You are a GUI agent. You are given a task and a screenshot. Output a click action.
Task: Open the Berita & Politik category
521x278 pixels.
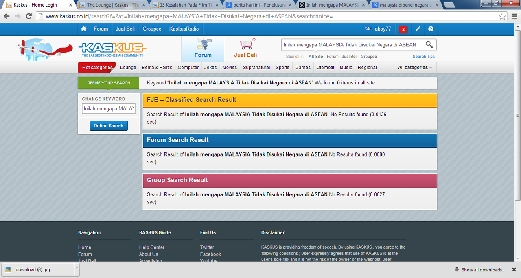point(157,68)
